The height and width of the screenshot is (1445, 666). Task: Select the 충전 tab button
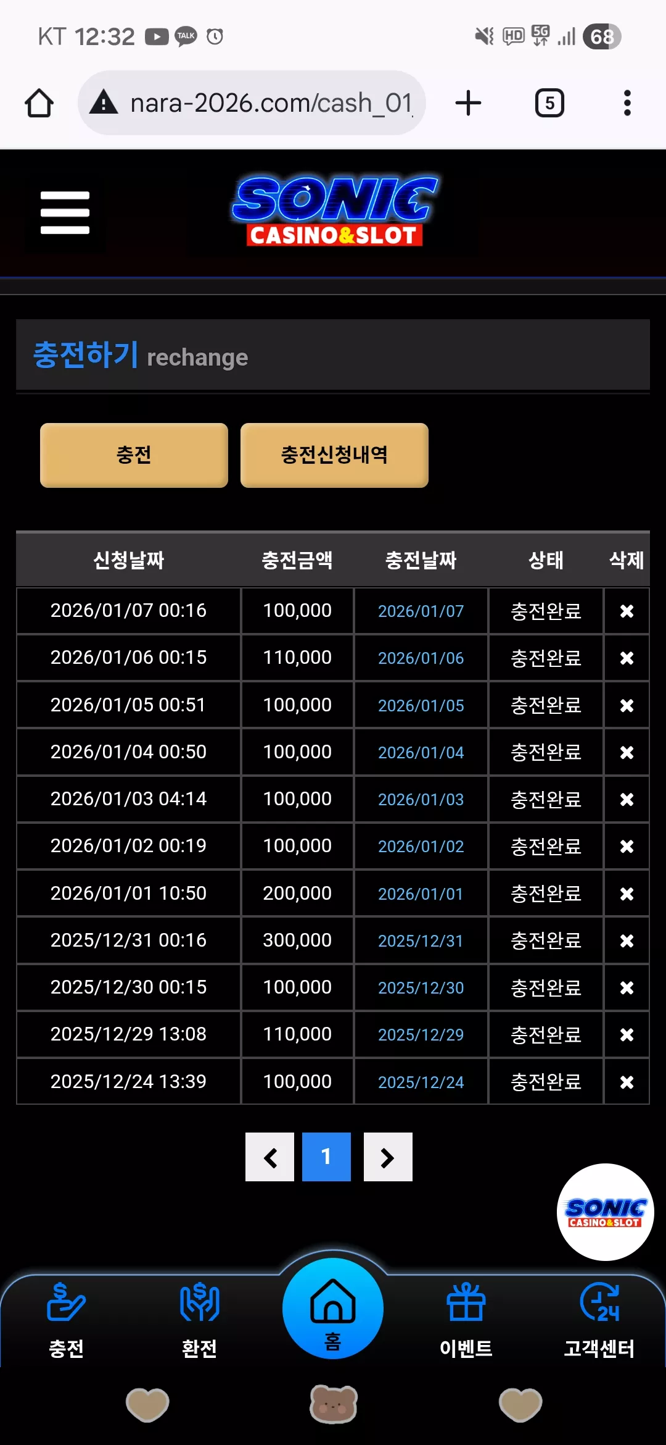pos(134,455)
